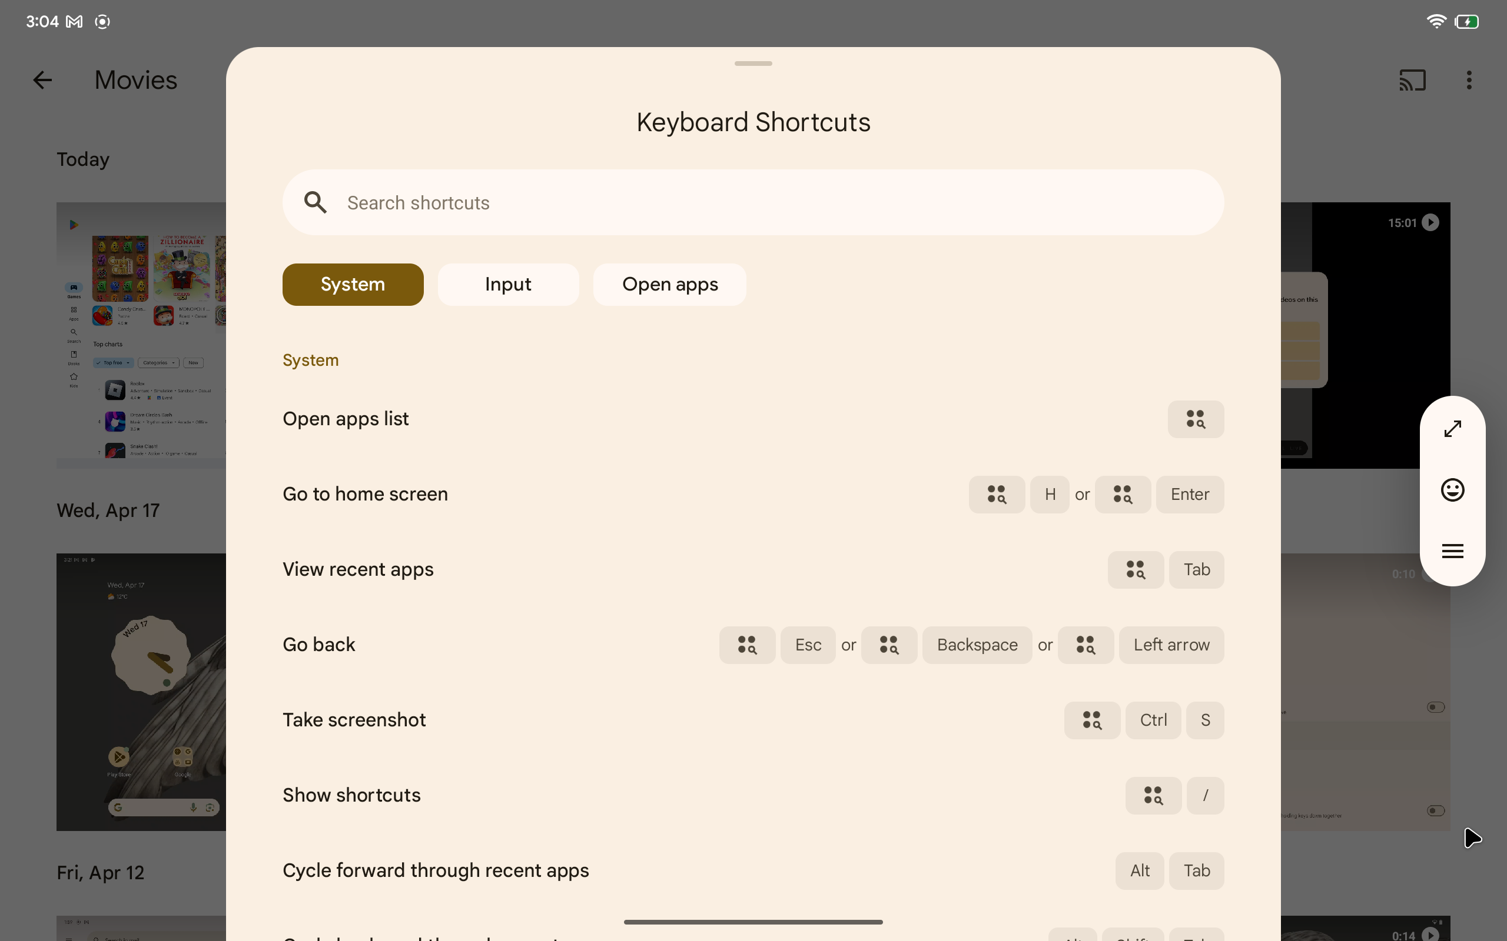The image size is (1507, 941).
Task: Toggle the battery status bar indicator
Action: pyautogui.click(x=1466, y=19)
